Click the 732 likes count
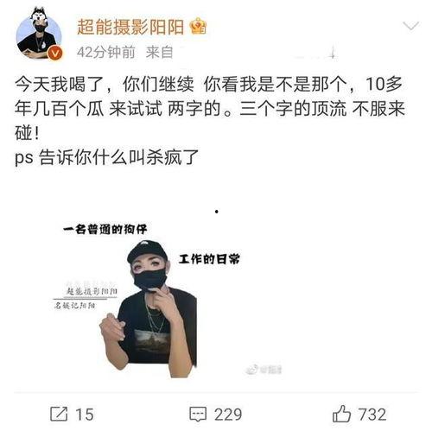 point(372,415)
